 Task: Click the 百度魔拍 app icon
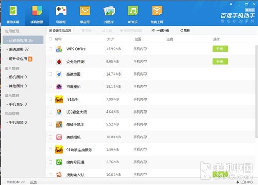click(59, 87)
